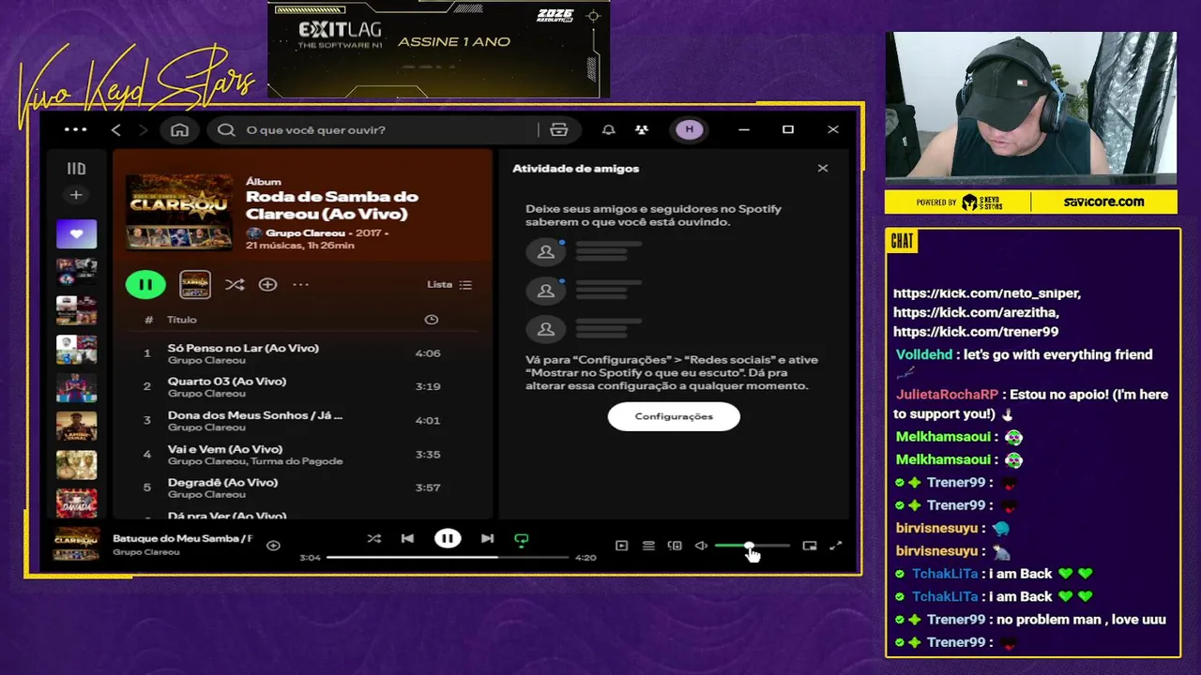This screenshot has height=675, width=1201.
Task: Skip to next track
Action: point(487,538)
